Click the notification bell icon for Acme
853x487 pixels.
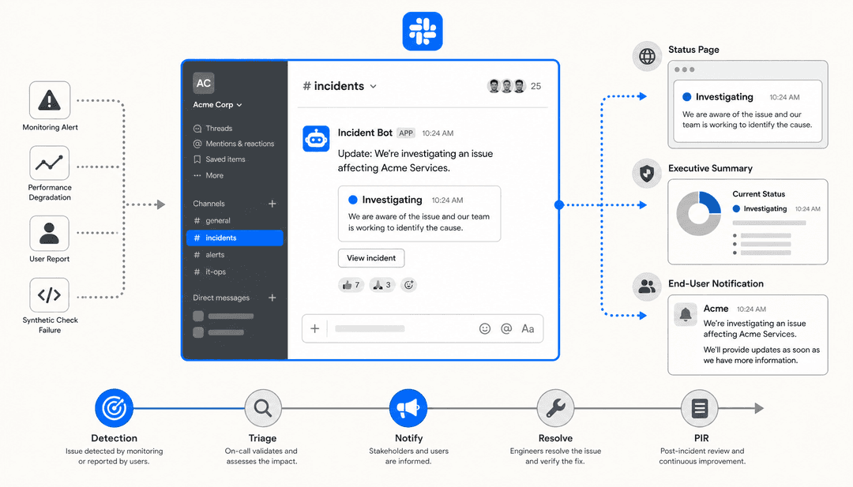click(x=686, y=314)
